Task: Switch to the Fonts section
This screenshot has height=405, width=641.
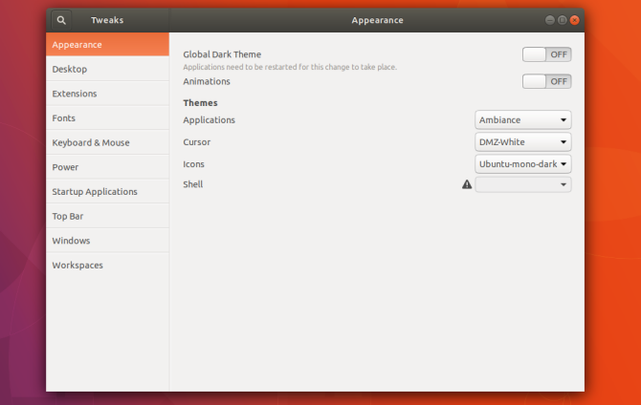Action: (x=107, y=118)
